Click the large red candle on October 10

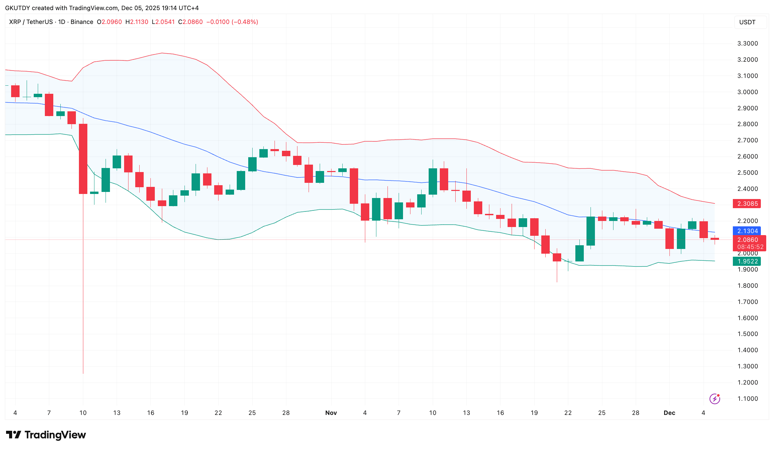click(x=83, y=159)
